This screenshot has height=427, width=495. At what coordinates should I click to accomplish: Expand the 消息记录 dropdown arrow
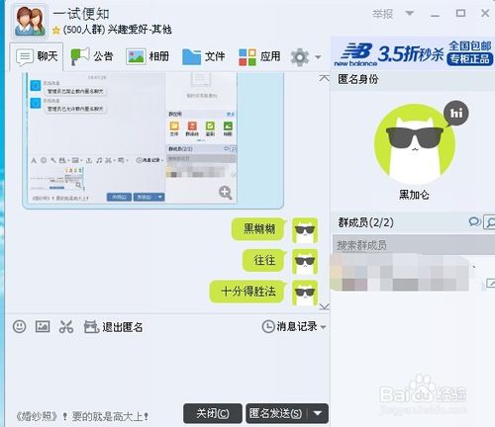[x=324, y=327]
